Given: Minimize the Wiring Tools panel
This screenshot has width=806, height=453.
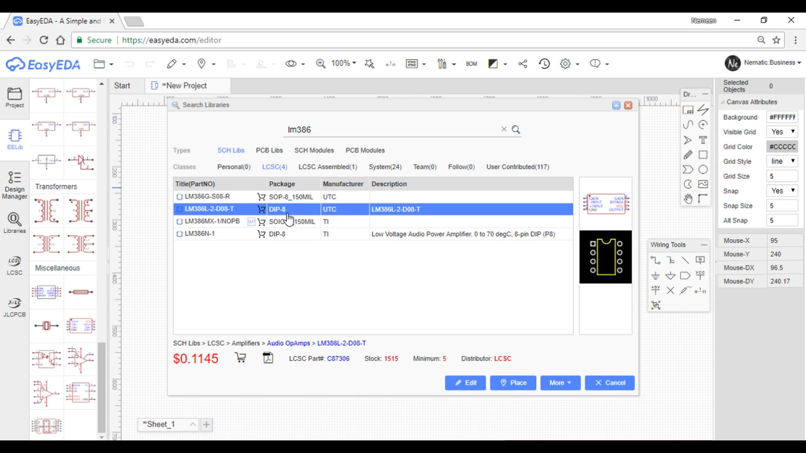Looking at the screenshot, I should (x=704, y=245).
